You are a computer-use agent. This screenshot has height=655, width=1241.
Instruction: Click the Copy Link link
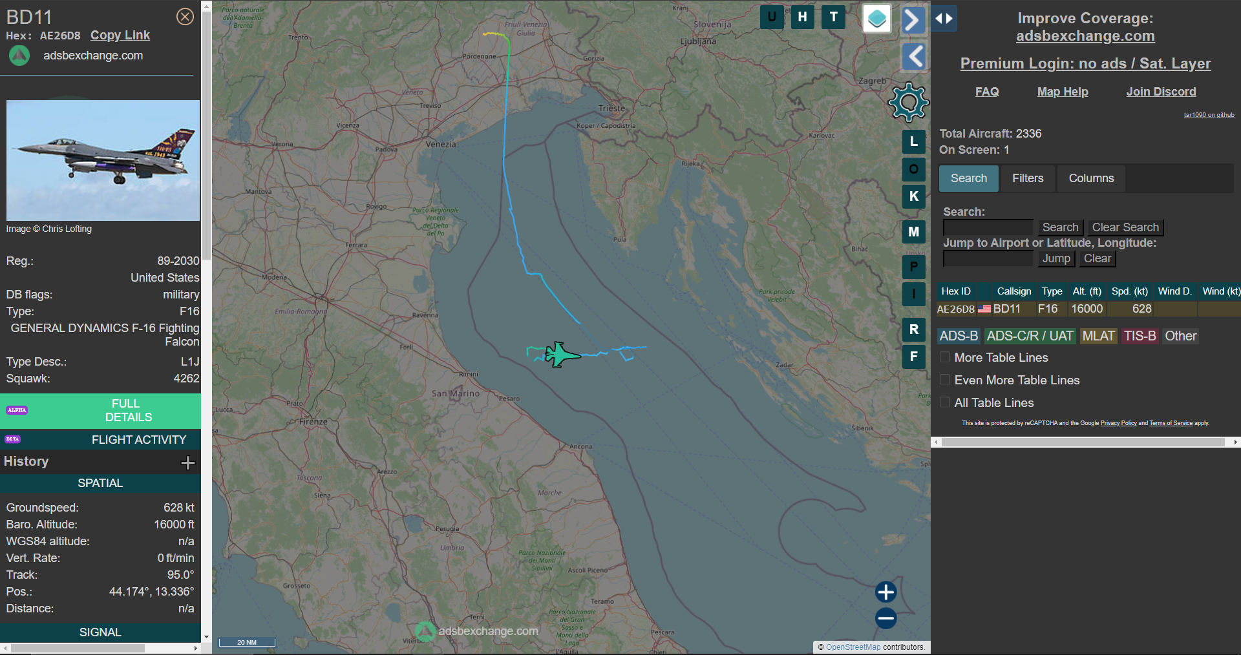pyautogui.click(x=120, y=36)
